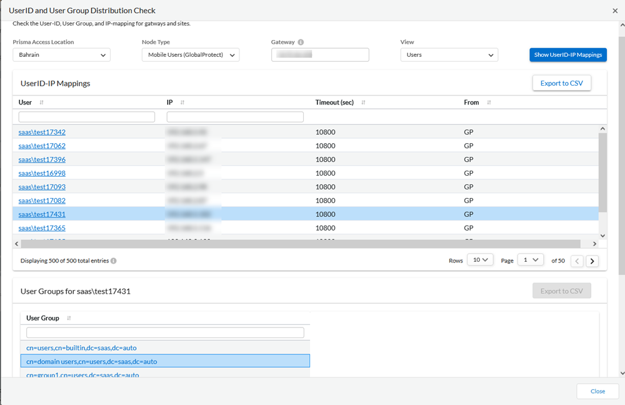Open user saas\test17342
This screenshot has width=625, height=405.
(x=41, y=132)
